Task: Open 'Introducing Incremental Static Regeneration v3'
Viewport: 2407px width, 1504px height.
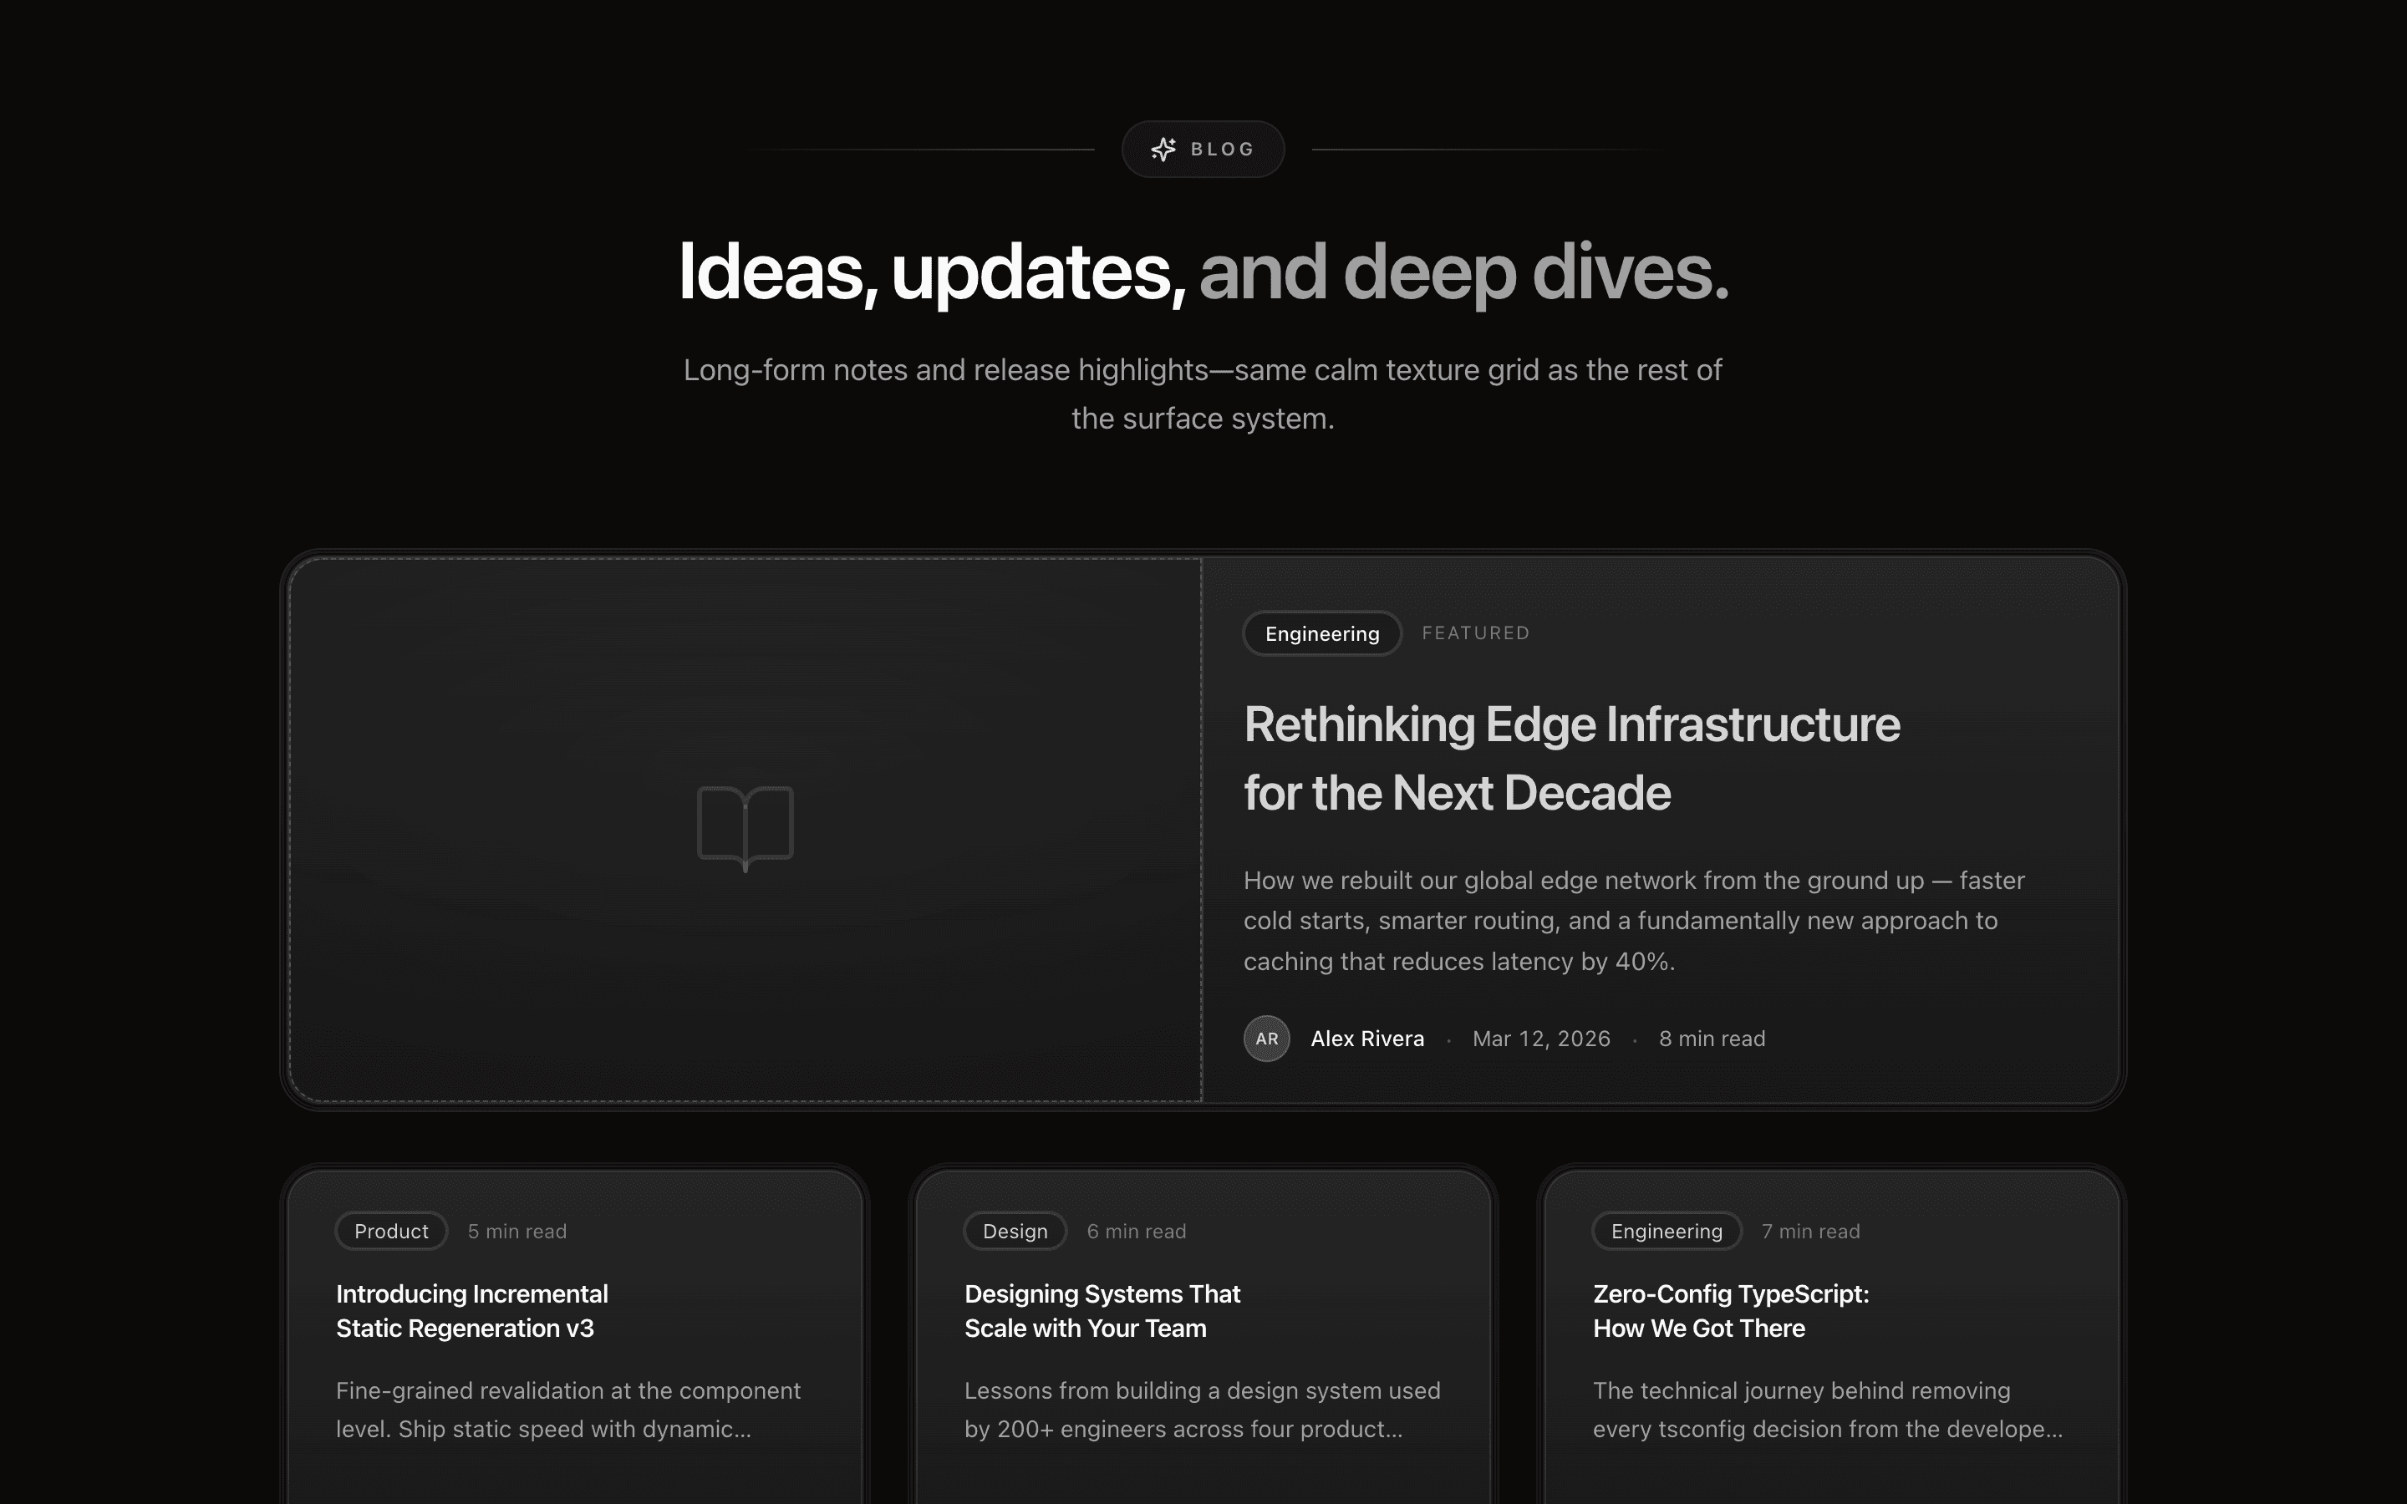Action: (x=471, y=1310)
